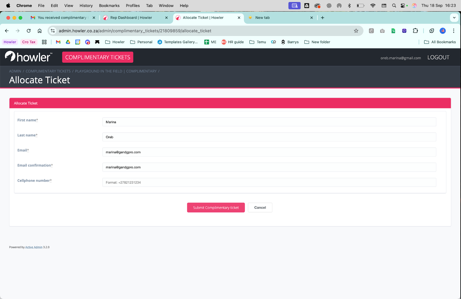This screenshot has height=299, width=461.
Task: Open a new browser tab with plus
Action: 322,18
